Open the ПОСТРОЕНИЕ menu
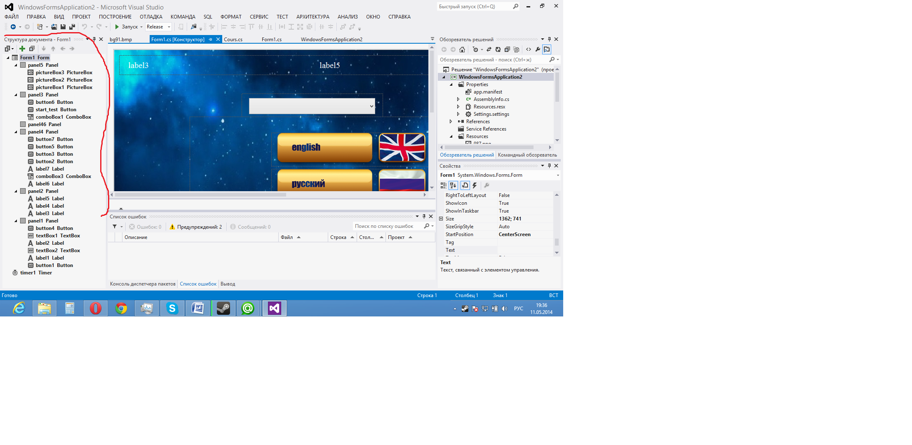The width and height of the screenshot is (912, 445). point(115,17)
